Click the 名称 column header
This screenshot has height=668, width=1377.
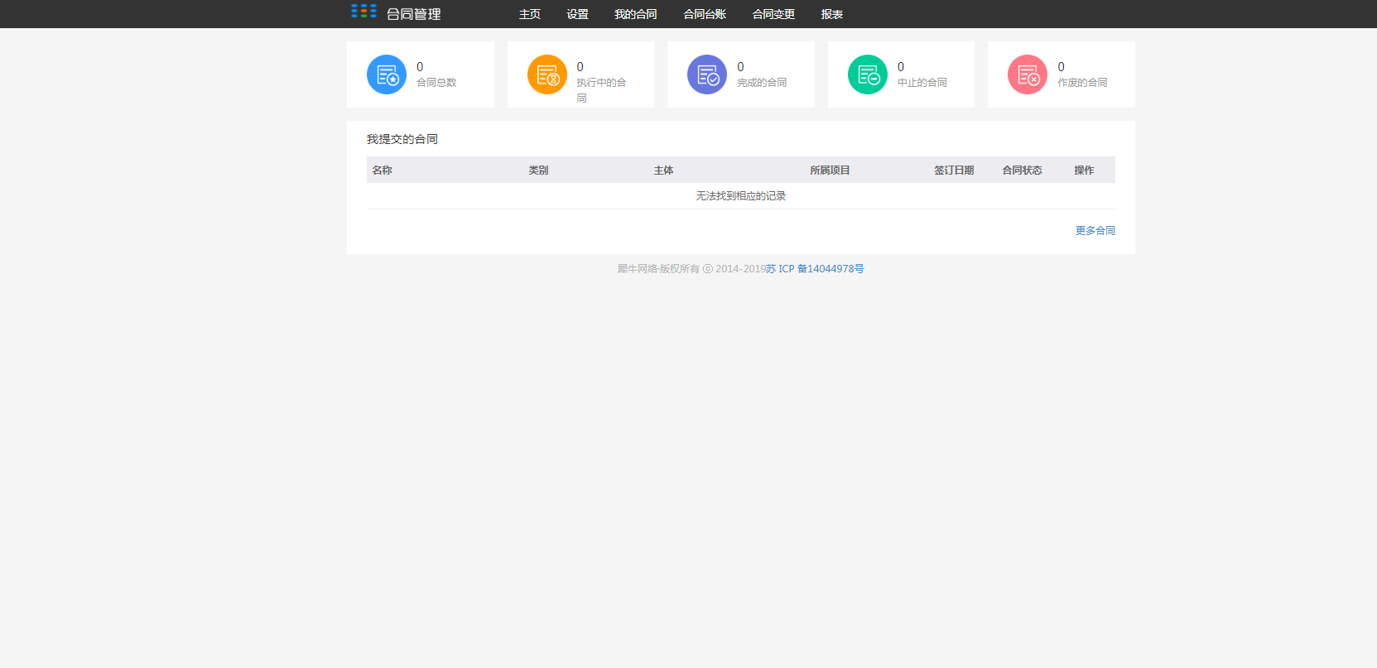[382, 170]
